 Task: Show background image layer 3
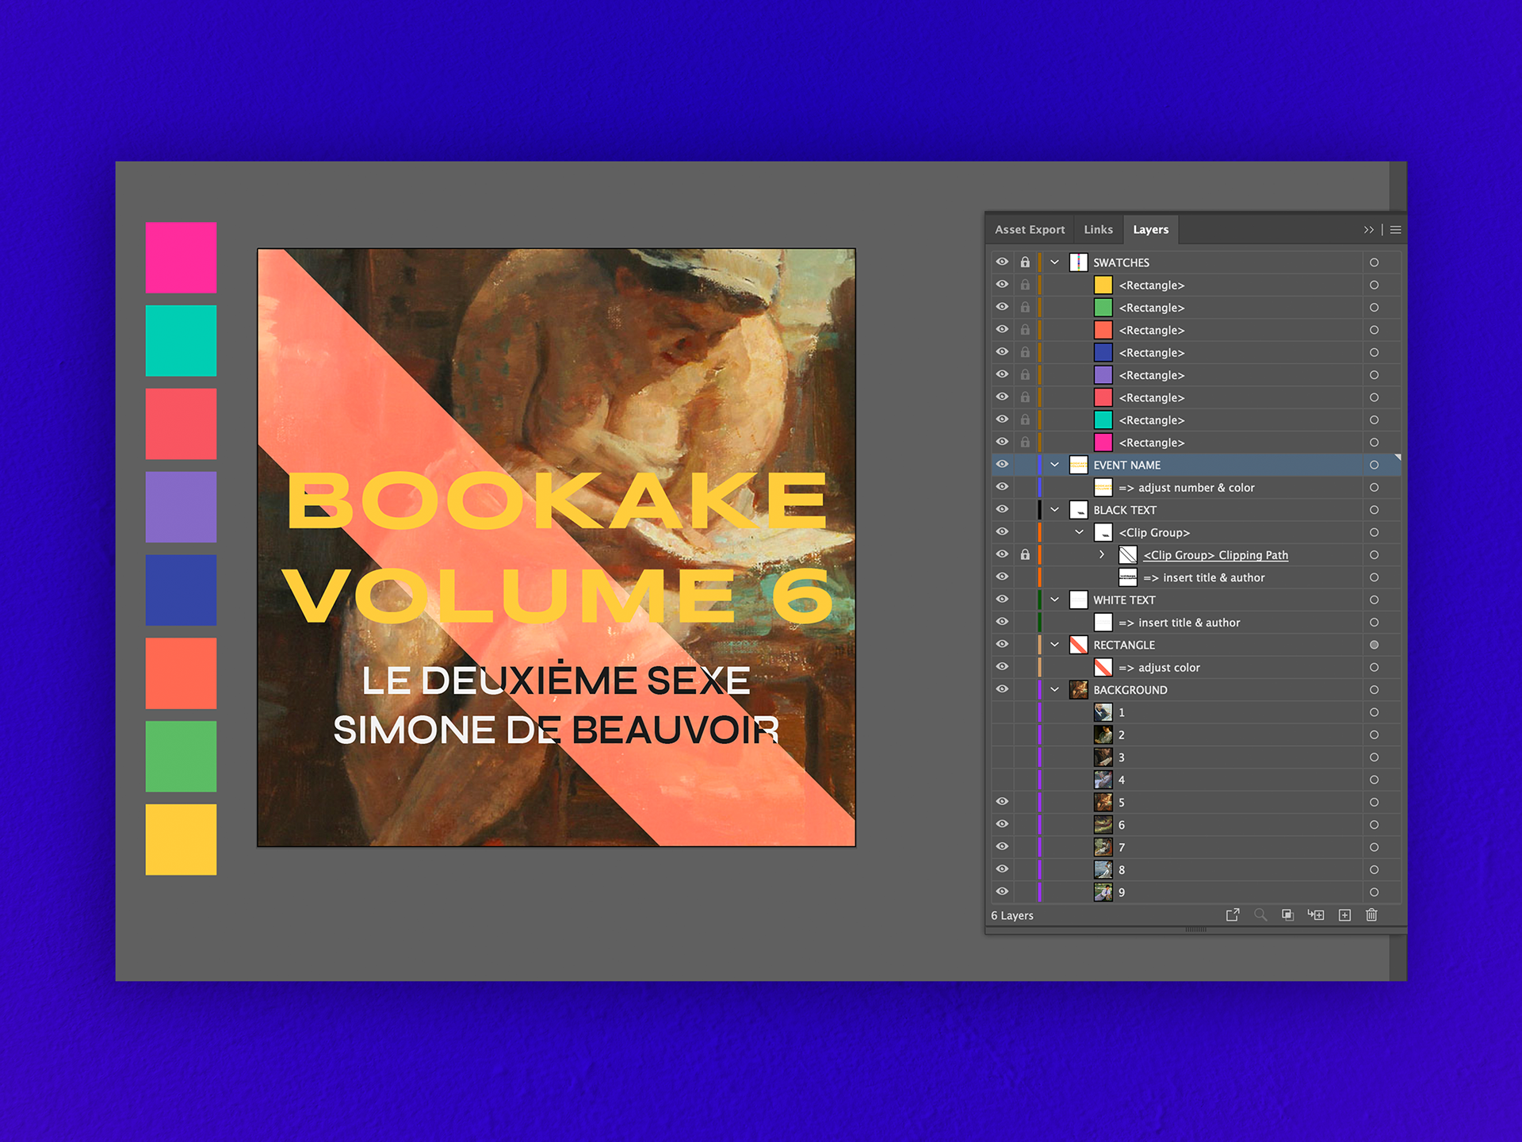coord(1002,757)
